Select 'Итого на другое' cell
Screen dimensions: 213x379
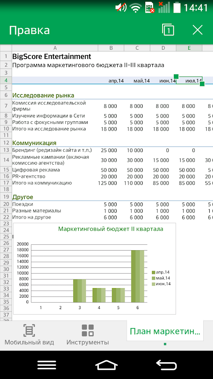pos(32,217)
